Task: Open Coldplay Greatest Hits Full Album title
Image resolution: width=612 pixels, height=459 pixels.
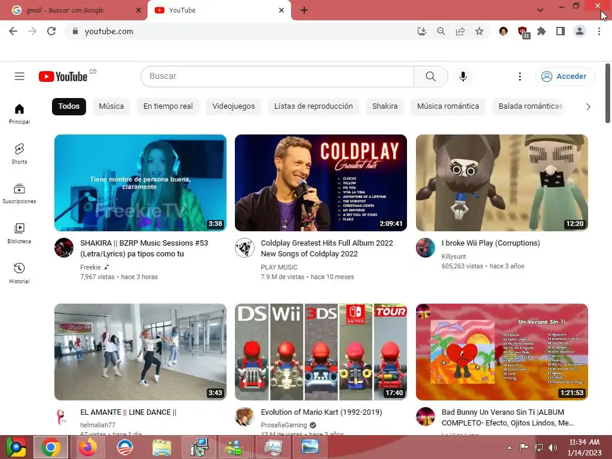Action: coord(327,248)
